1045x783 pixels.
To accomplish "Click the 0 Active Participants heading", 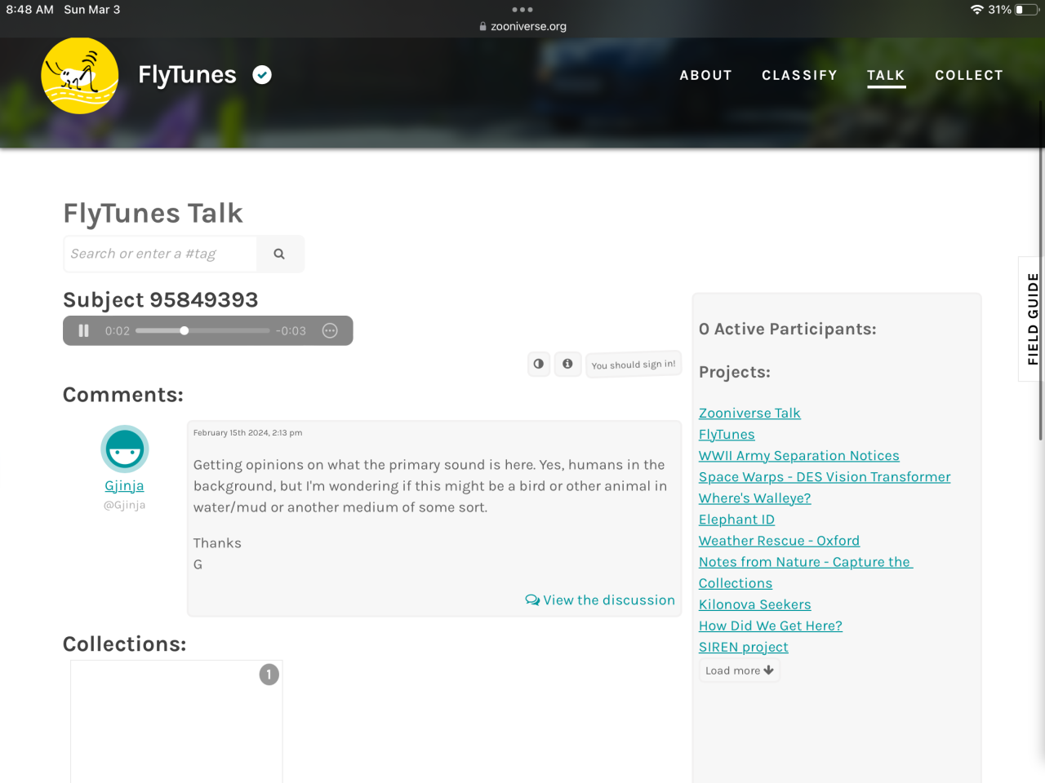I will (788, 329).
